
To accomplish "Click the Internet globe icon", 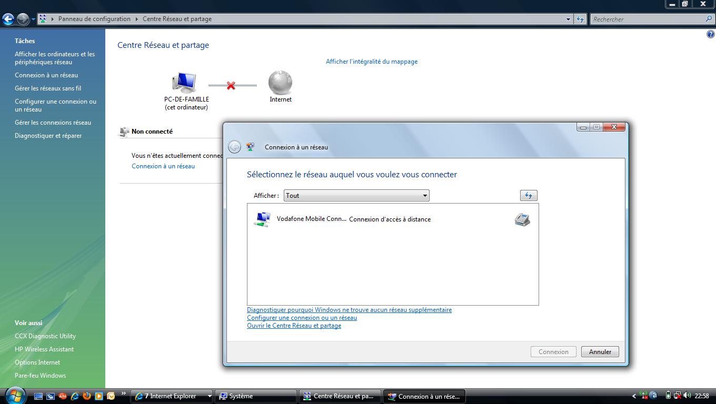I will point(280,83).
